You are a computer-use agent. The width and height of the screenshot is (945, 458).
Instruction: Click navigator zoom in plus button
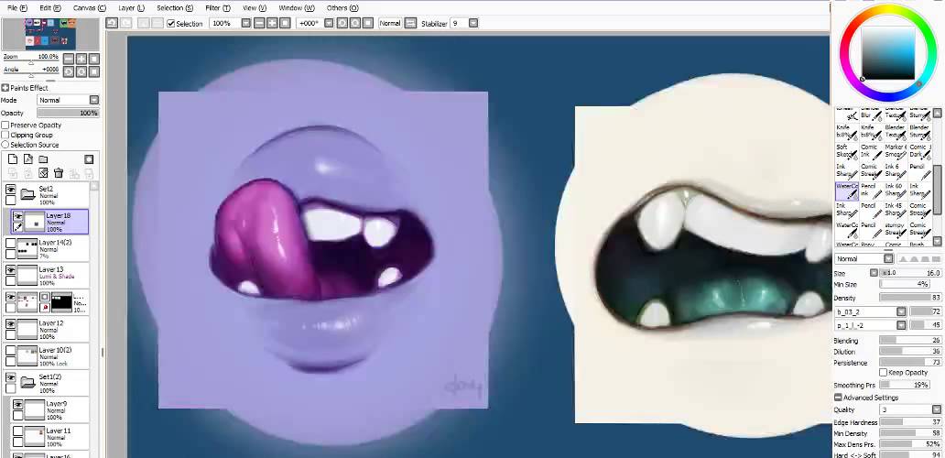[81, 59]
